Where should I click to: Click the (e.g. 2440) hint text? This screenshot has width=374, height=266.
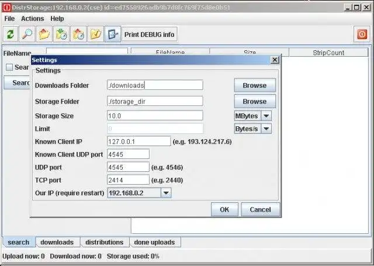167,181
